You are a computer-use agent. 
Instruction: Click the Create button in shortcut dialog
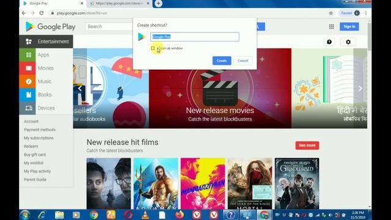222,61
